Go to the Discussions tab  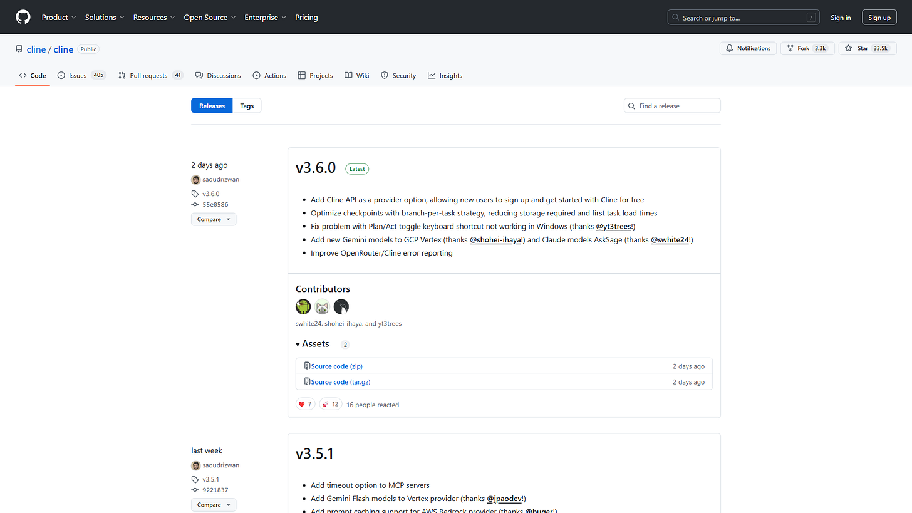[218, 76]
